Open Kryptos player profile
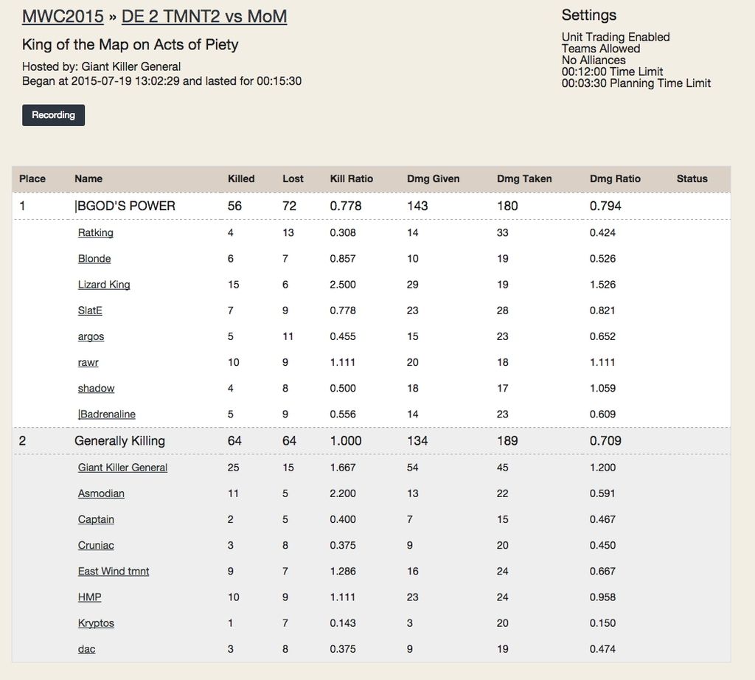The height and width of the screenshot is (680, 755). tap(96, 623)
